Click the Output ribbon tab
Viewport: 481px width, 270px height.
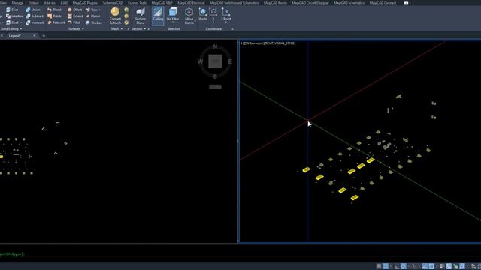click(34, 3)
